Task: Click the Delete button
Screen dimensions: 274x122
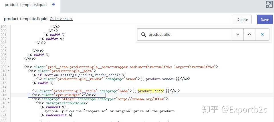Action: [x=242, y=19]
